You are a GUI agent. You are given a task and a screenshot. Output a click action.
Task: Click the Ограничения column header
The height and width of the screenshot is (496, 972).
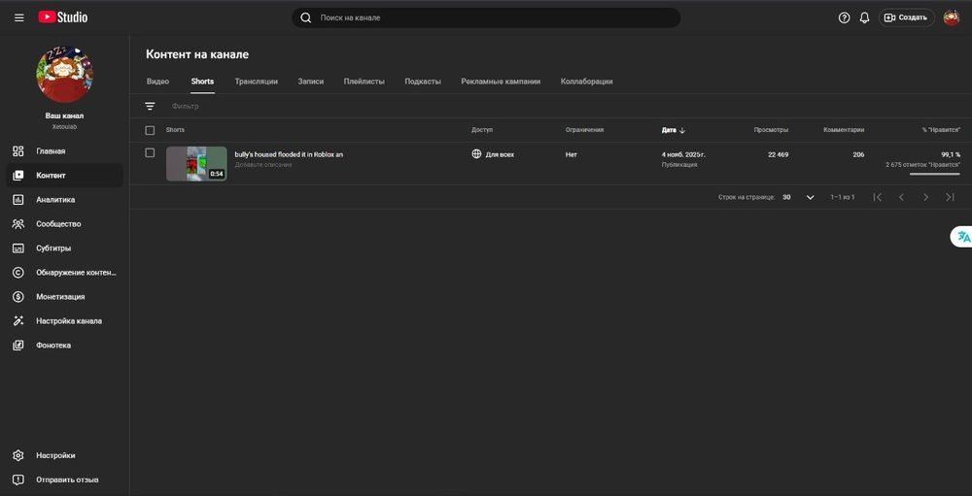(x=584, y=130)
